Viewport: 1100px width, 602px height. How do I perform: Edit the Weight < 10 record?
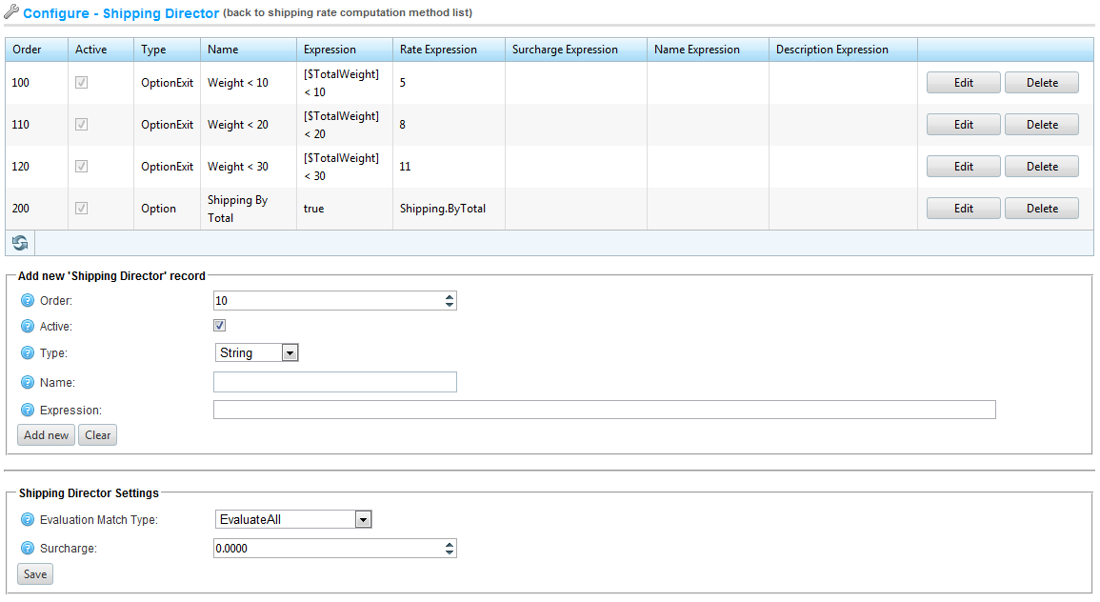(x=963, y=83)
